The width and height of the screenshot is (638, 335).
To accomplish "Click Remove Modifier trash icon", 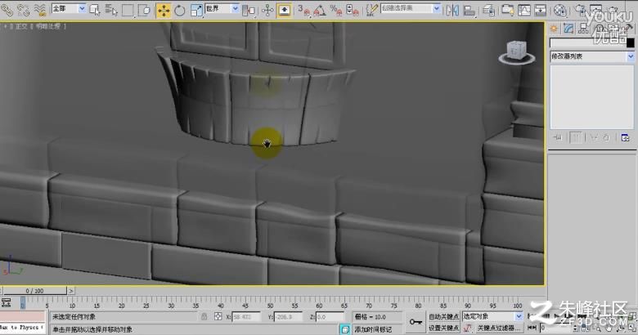I will [606, 138].
